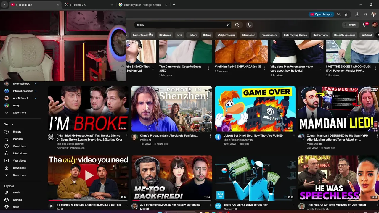
Task: Open the You section chevron
Action: pos(12,124)
